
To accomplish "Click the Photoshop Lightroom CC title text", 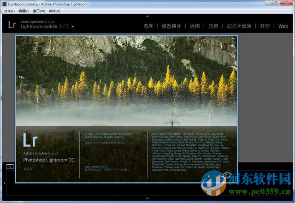I will click(x=48, y=160).
